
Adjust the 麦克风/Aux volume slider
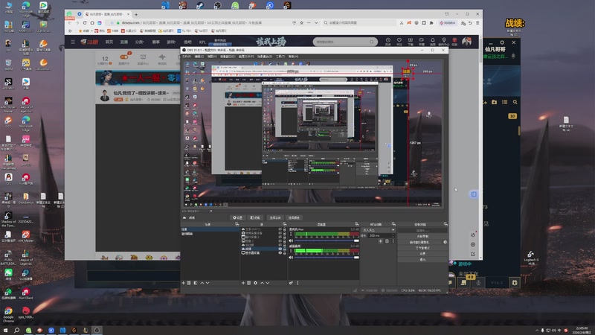click(327, 240)
